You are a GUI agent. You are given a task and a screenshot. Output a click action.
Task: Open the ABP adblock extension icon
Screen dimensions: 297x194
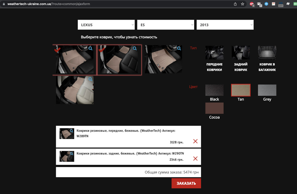tap(252, 4)
